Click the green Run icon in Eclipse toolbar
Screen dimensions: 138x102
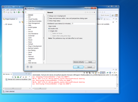(x=19, y=12)
